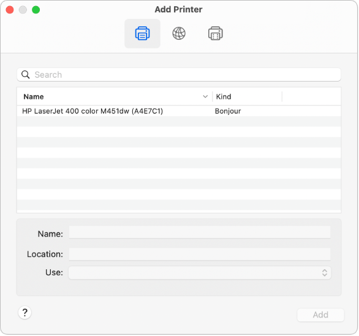Screen dimensions: 359x336
Task: Close the Add Printer window
Action: 10,10
